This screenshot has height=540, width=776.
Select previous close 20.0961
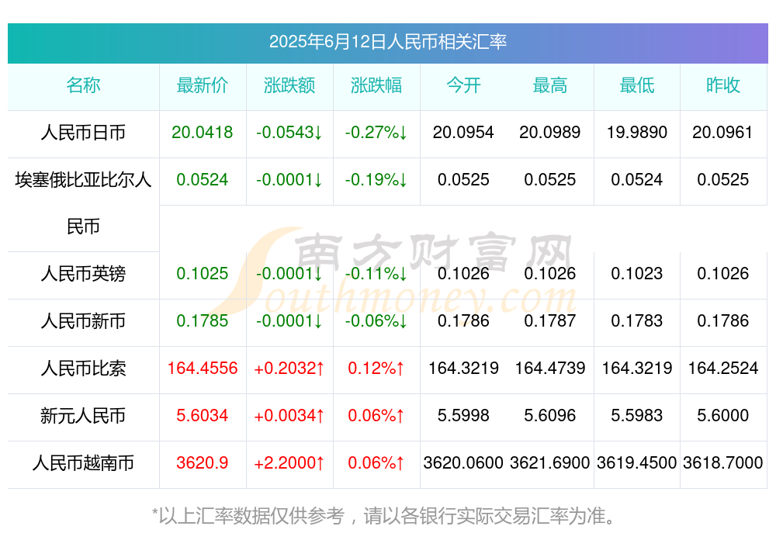[x=723, y=133]
